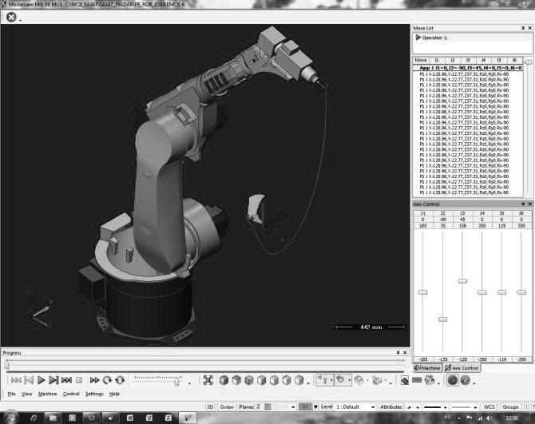
Task: Switch to the Machine tab
Action: pyautogui.click(x=427, y=368)
